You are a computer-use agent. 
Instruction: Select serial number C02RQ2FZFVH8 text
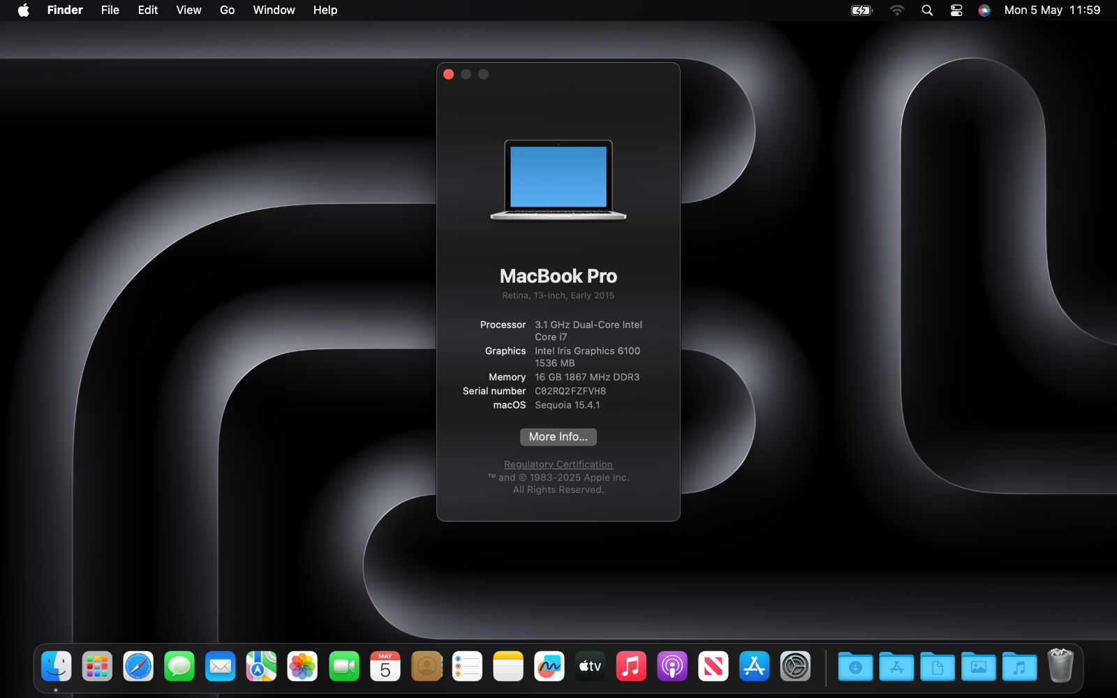tap(570, 391)
